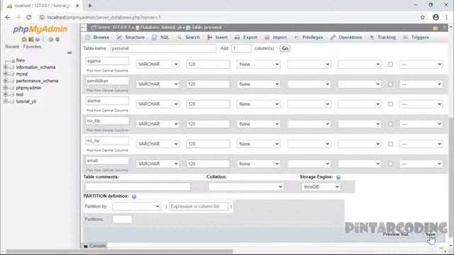Click the Export tab icon

(x=237, y=38)
